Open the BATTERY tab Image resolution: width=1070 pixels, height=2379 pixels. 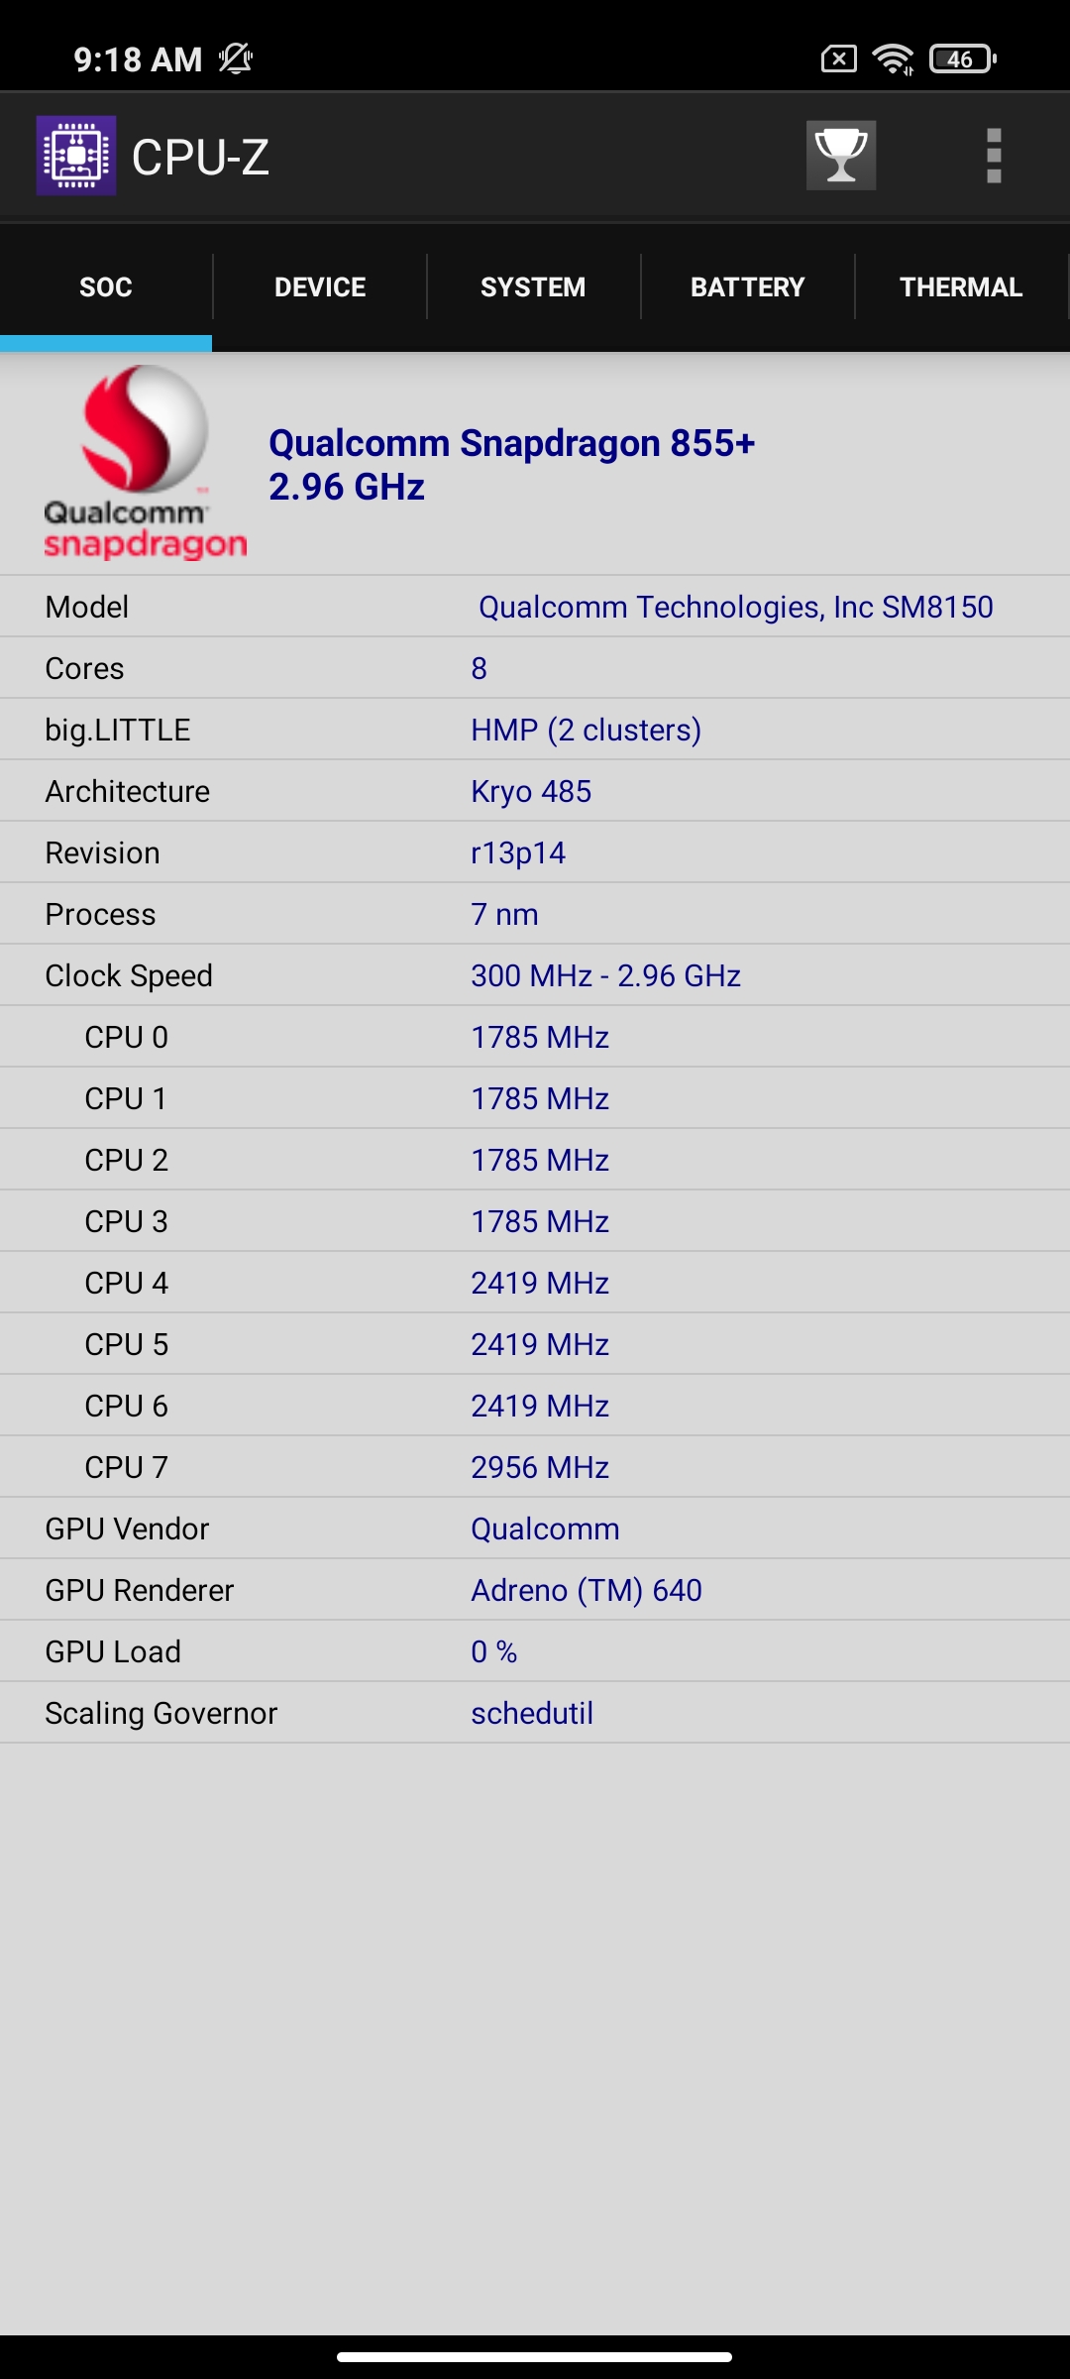[747, 287]
